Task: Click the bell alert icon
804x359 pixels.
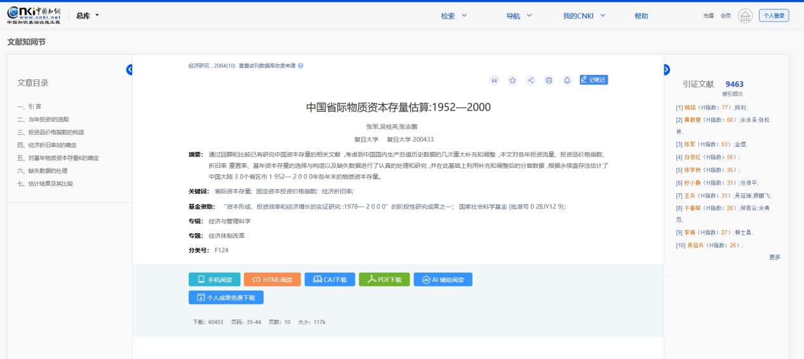Action: tap(567, 80)
